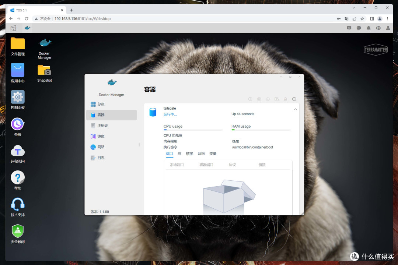Image resolution: width=398 pixels, height=265 pixels.
Task: Switch to the 卷 volumes tab
Action: [179, 154]
